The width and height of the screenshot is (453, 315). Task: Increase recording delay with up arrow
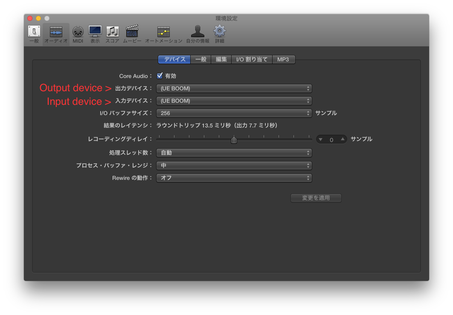click(343, 139)
